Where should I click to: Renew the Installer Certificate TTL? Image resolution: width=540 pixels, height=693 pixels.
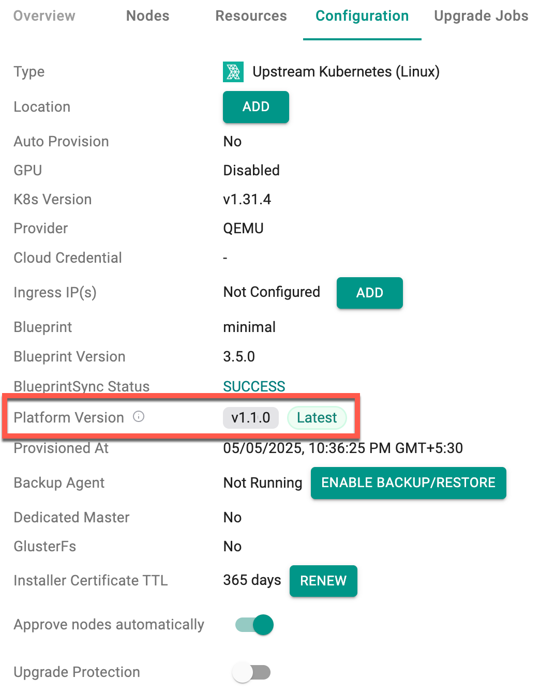click(323, 581)
